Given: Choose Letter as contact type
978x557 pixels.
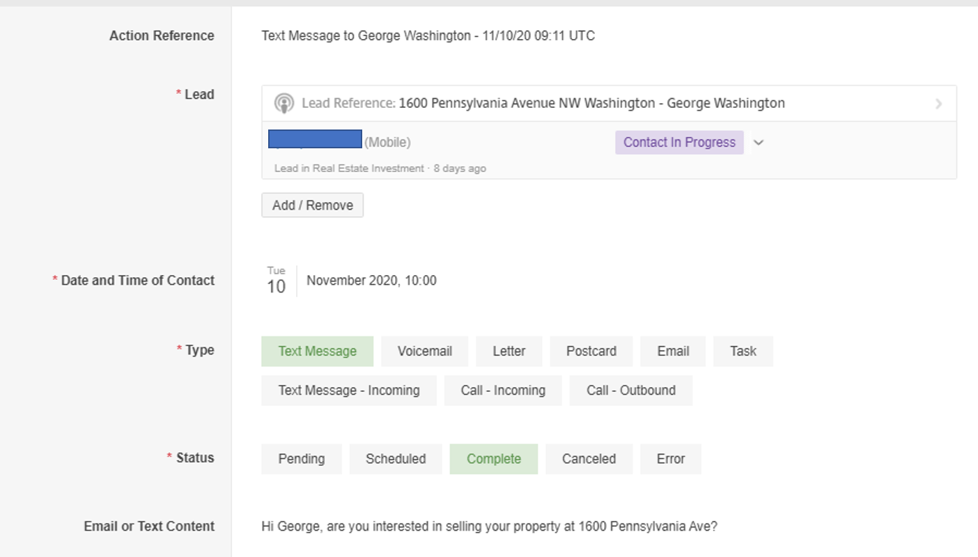Looking at the screenshot, I should pos(509,352).
